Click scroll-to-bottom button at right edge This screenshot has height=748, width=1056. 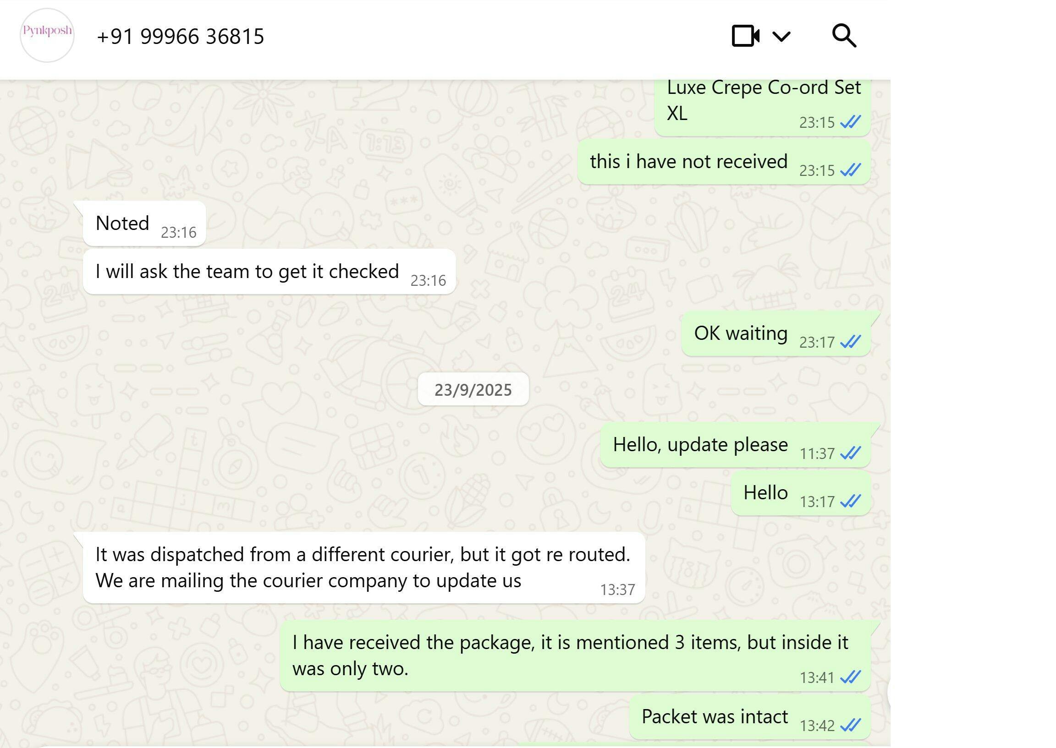pos(889,693)
